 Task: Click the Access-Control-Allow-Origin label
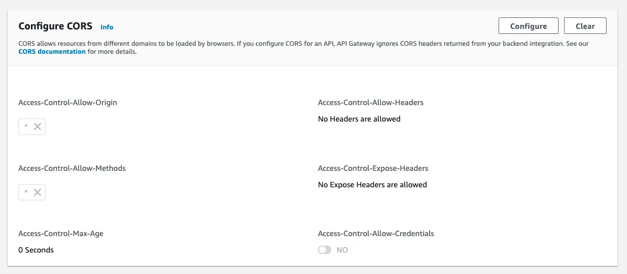pos(67,103)
